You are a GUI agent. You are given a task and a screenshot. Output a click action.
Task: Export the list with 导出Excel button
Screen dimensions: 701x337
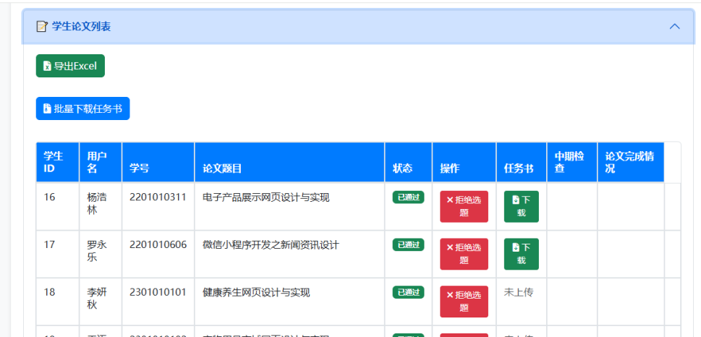70,66
